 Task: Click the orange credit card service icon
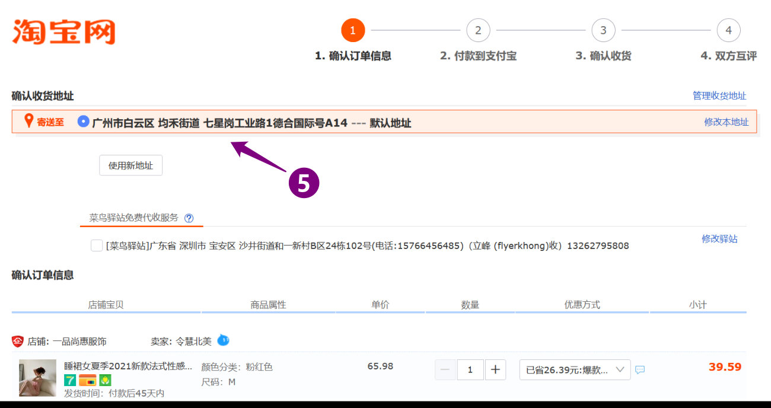tap(88, 381)
